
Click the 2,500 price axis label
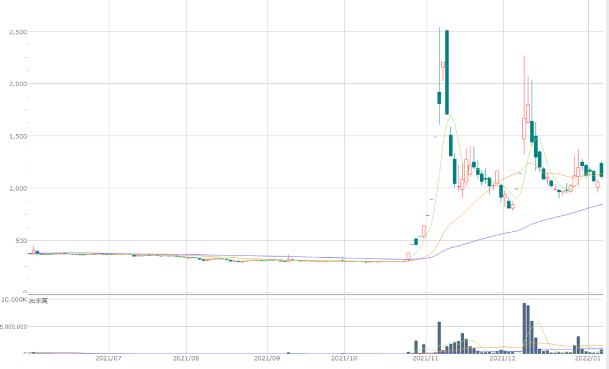[x=18, y=32]
